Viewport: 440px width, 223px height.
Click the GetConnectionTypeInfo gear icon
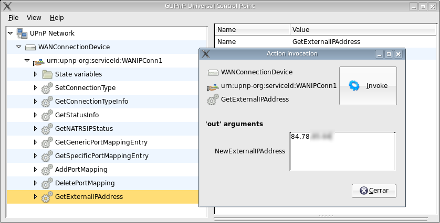(x=47, y=102)
